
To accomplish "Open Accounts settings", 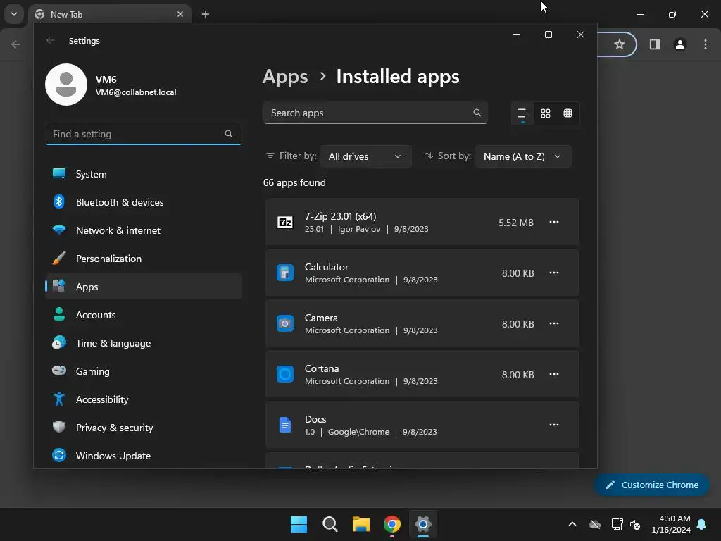I will [144, 315].
